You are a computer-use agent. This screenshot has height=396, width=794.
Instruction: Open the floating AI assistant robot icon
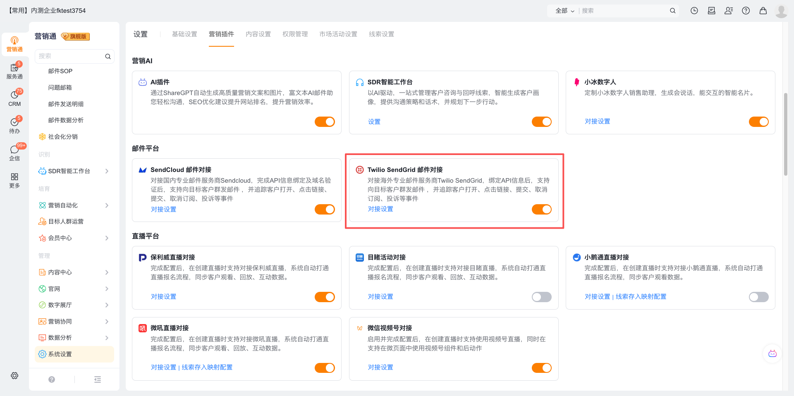coord(772,354)
